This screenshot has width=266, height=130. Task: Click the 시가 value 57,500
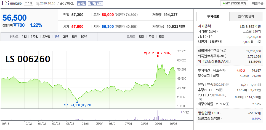(x=77, y=26)
